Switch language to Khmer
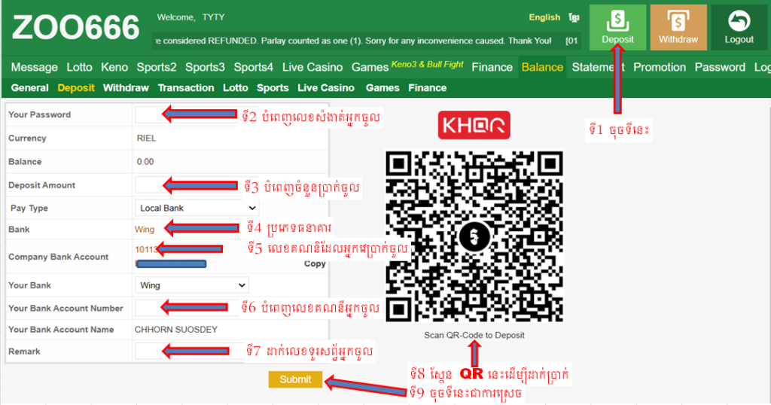Viewport: 771px width, 405px height. click(x=573, y=17)
